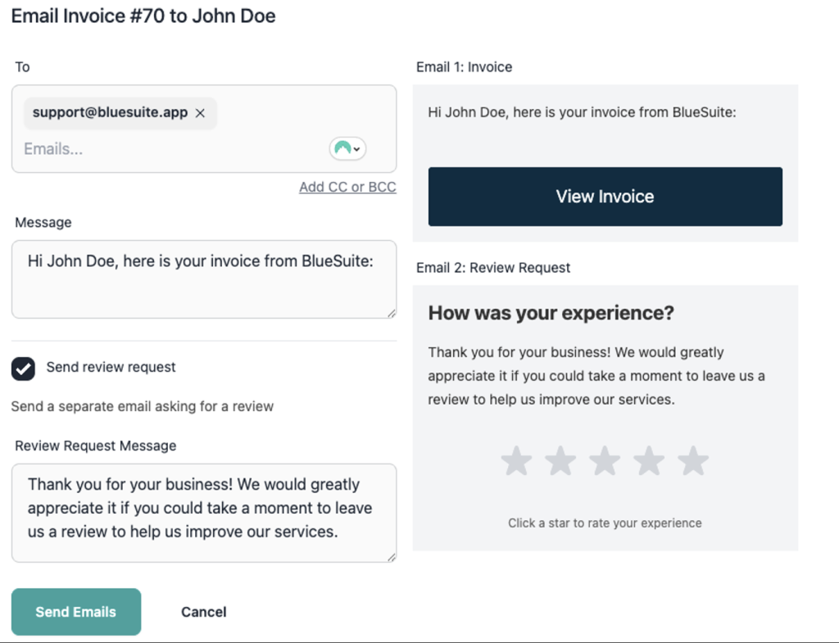This screenshot has width=839, height=643.
Task: Click the Send Emails button
Action: 76,612
